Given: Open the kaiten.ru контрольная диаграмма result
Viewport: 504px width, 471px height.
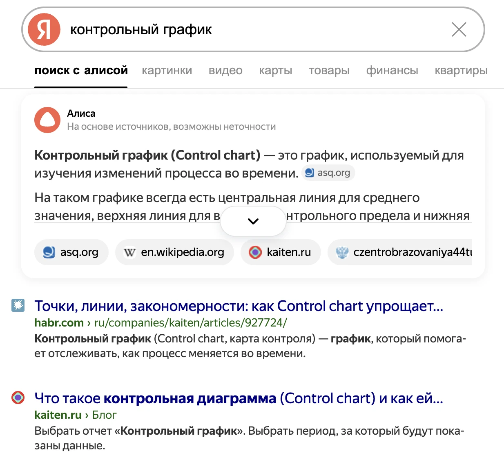Looking at the screenshot, I should [239, 398].
